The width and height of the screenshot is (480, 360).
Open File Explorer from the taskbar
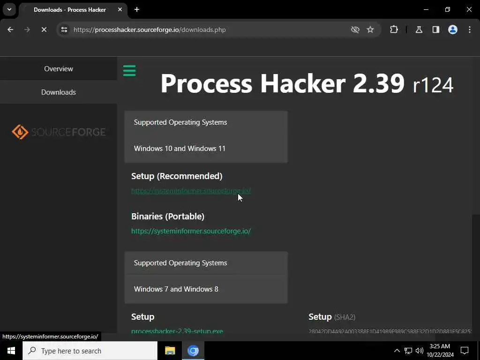[x=170, y=351]
